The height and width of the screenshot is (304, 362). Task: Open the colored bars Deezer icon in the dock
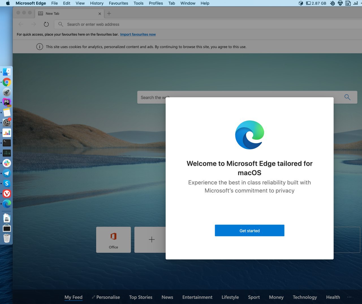(7, 133)
